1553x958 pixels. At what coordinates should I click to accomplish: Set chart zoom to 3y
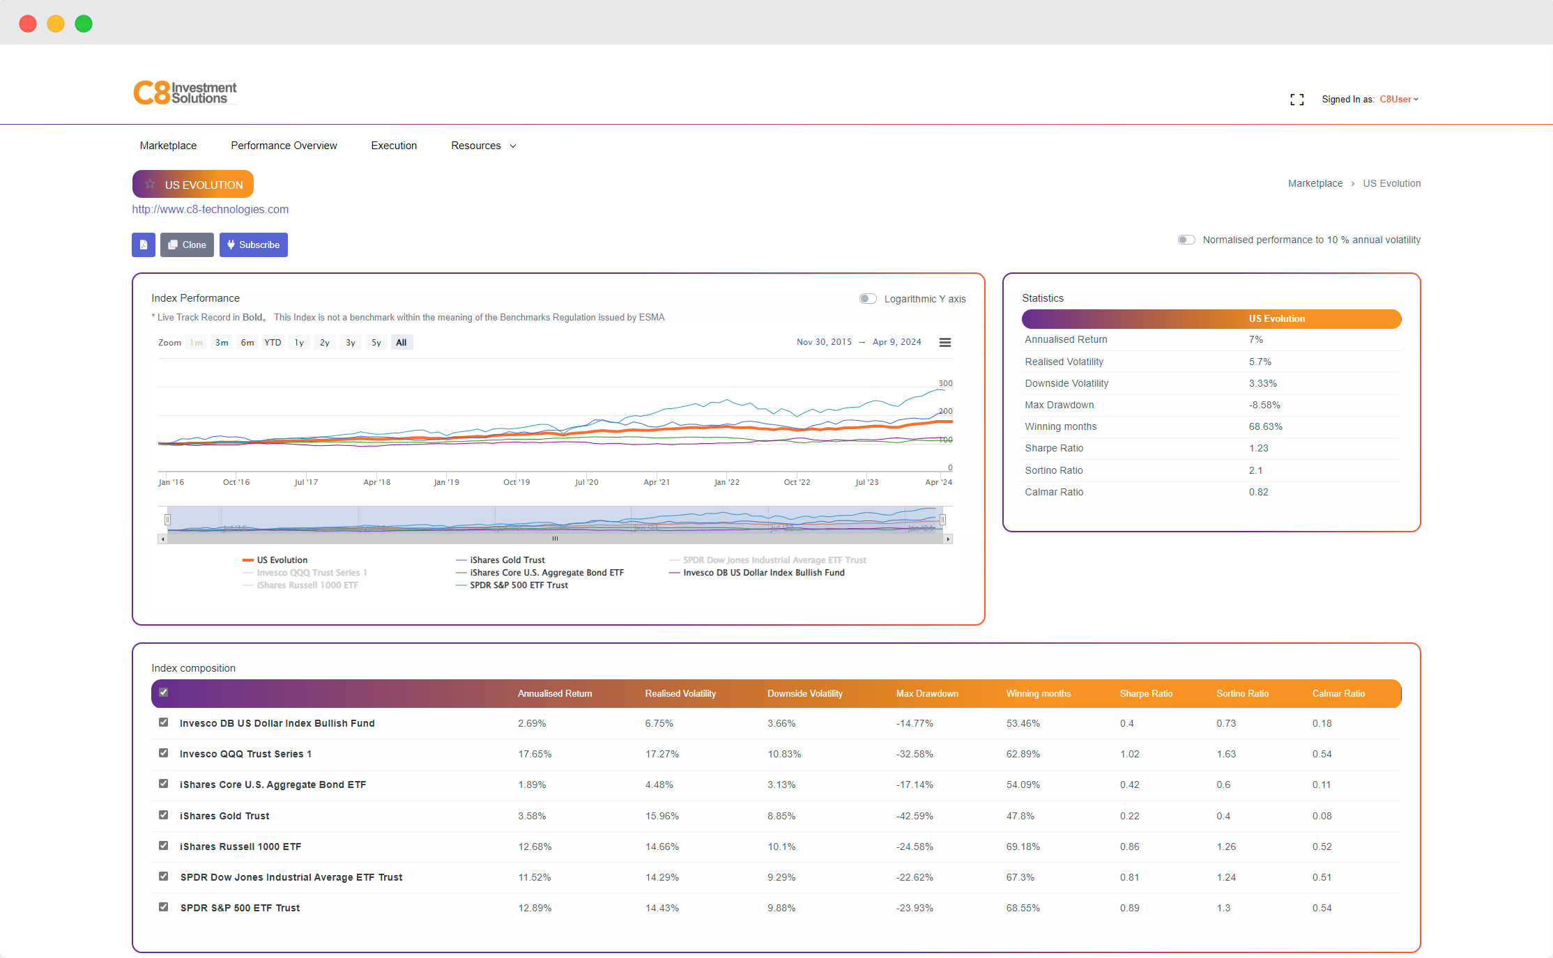[x=351, y=343]
